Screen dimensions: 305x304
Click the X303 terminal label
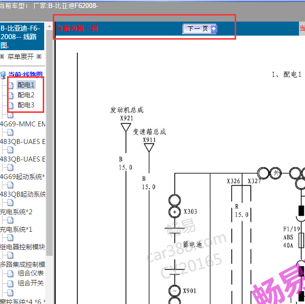pyautogui.click(x=190, y=211)
